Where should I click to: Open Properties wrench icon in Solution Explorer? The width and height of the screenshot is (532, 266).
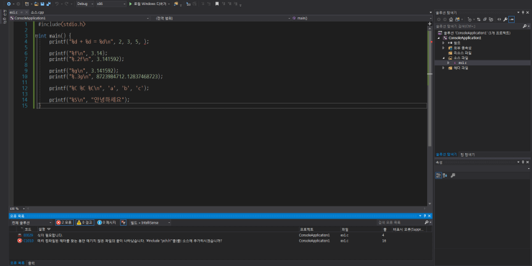point(505,19)
